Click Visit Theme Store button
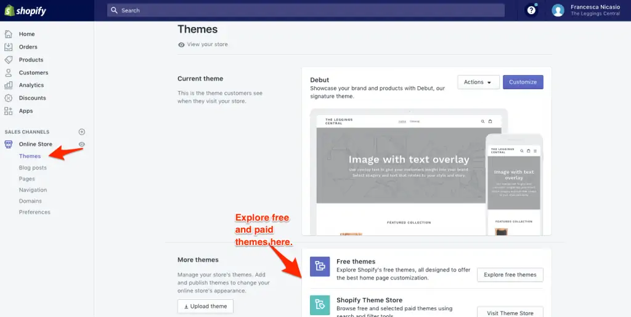The height and width of the screenshot is (317, 631). 510,313
